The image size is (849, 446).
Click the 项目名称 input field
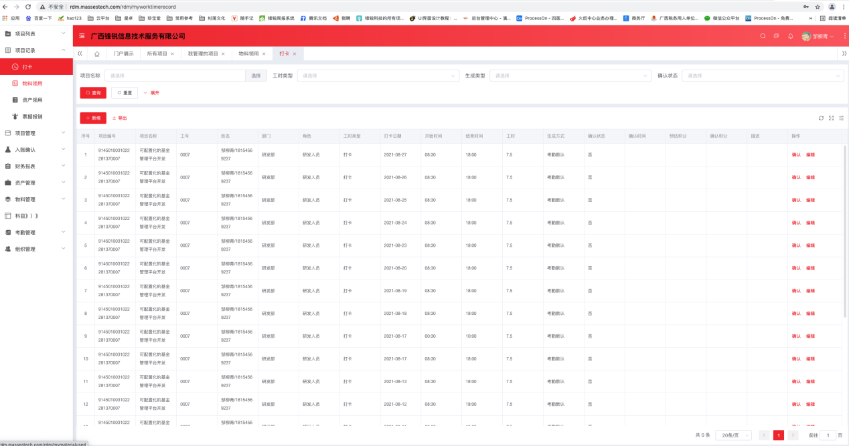175,76
